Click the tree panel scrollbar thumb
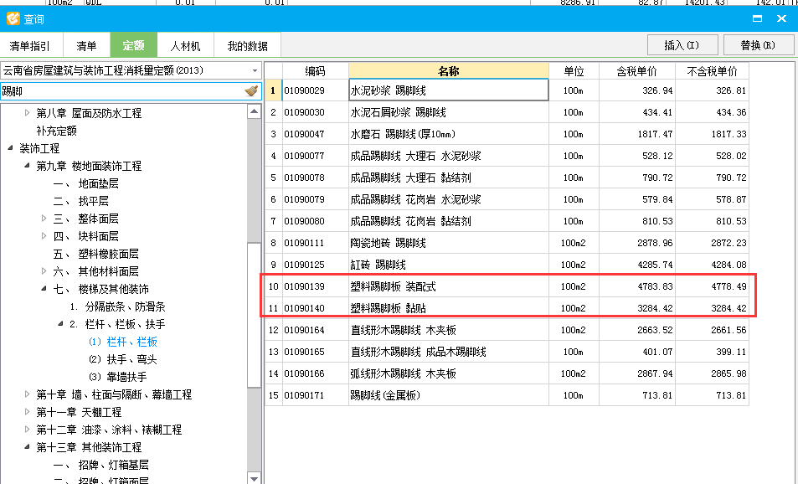Screen dimensions: 798x484 254,315
